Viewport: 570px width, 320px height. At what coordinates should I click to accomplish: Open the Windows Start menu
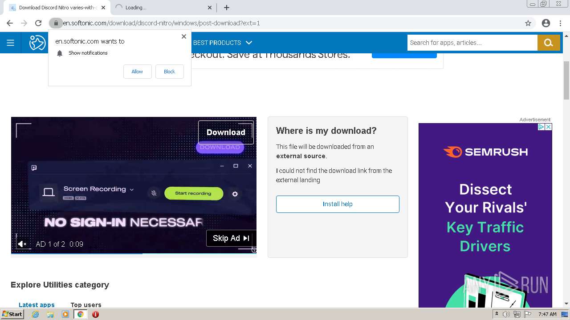[x=12, y=314]
